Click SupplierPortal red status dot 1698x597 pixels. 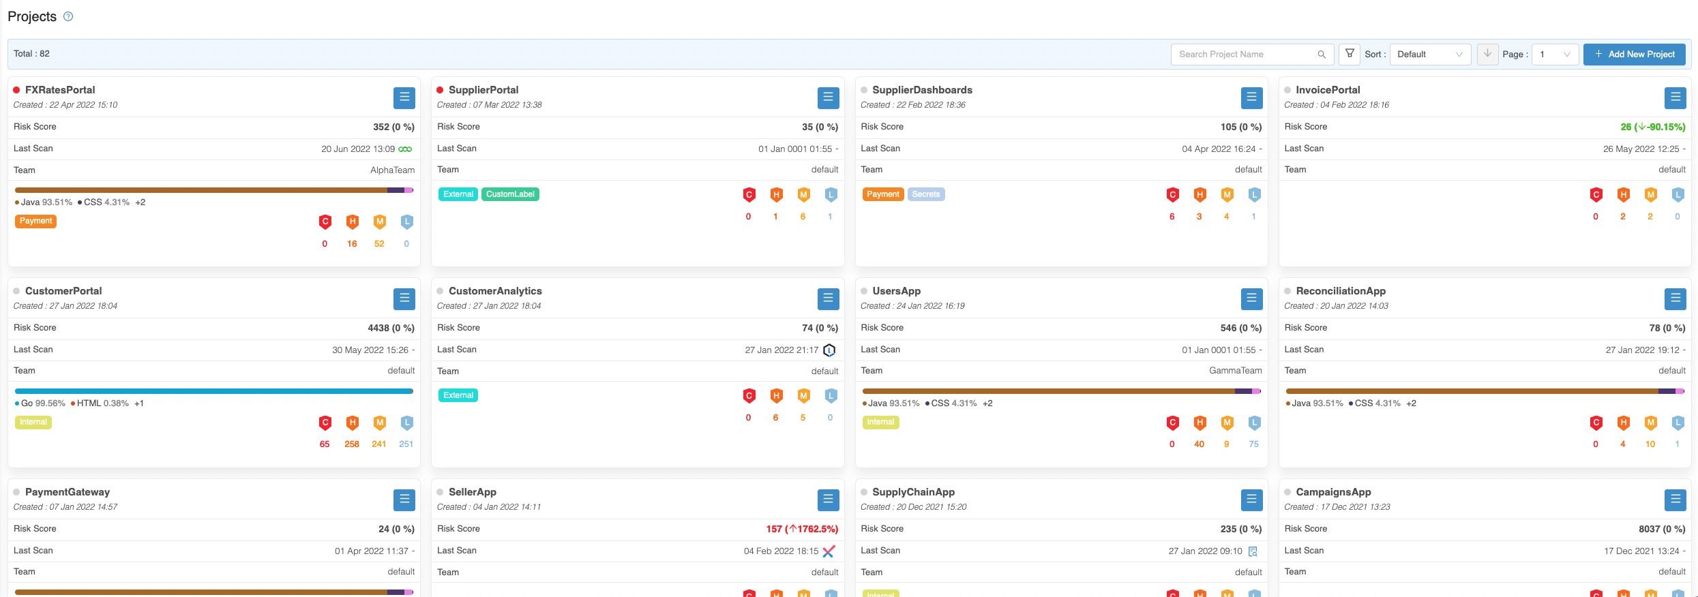[x=441, y=90]
